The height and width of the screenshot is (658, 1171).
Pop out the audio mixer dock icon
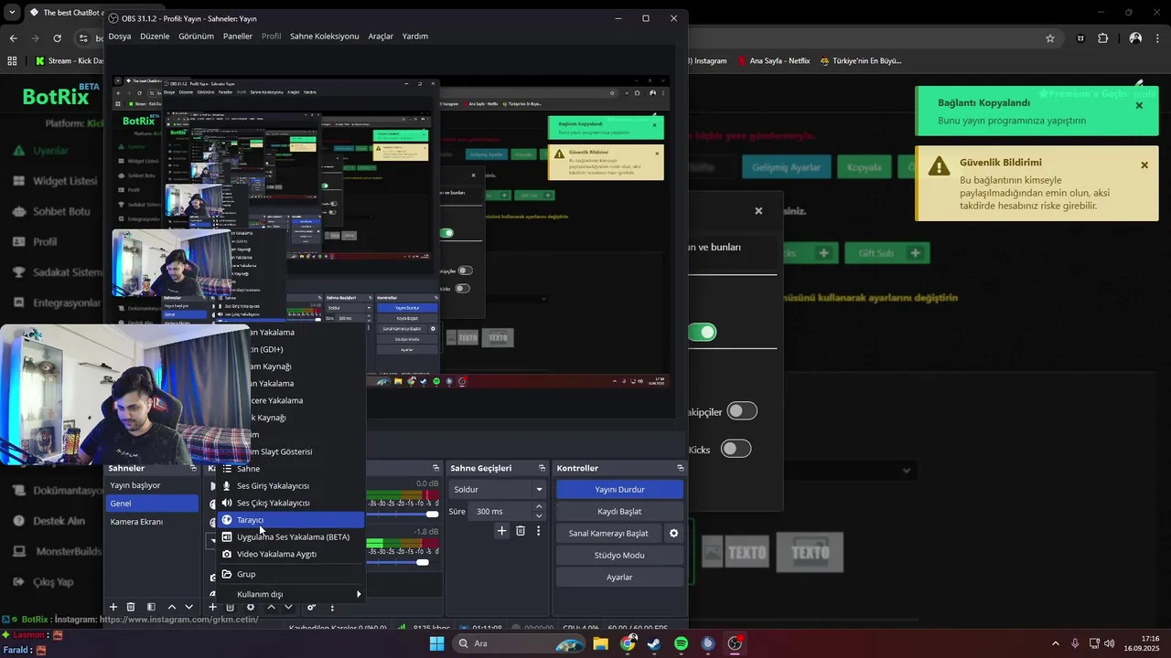click(435, 468)
